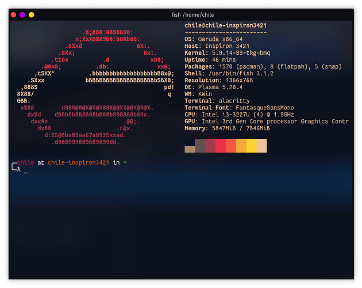This screenshot has width=362, height=288.
Task: Click the dark maroon palette block
Action: pyautogui.click(x=210, y=146)
